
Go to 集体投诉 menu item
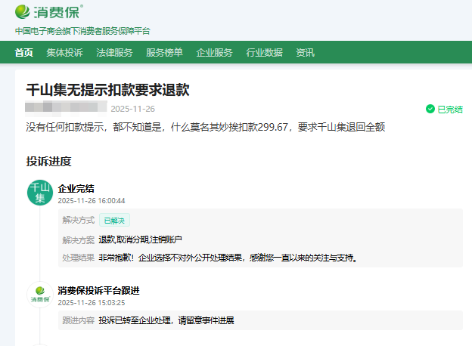click(64, 53)
